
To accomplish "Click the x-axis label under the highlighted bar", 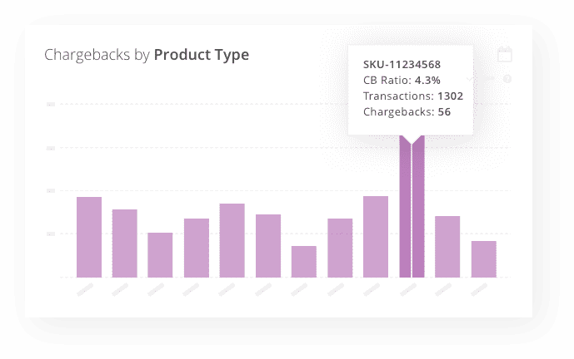I will [x=408, y=290].
